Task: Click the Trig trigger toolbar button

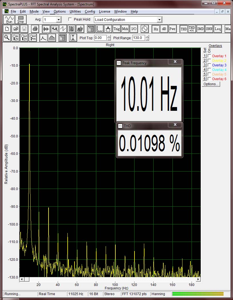Action: pos(116,29)
